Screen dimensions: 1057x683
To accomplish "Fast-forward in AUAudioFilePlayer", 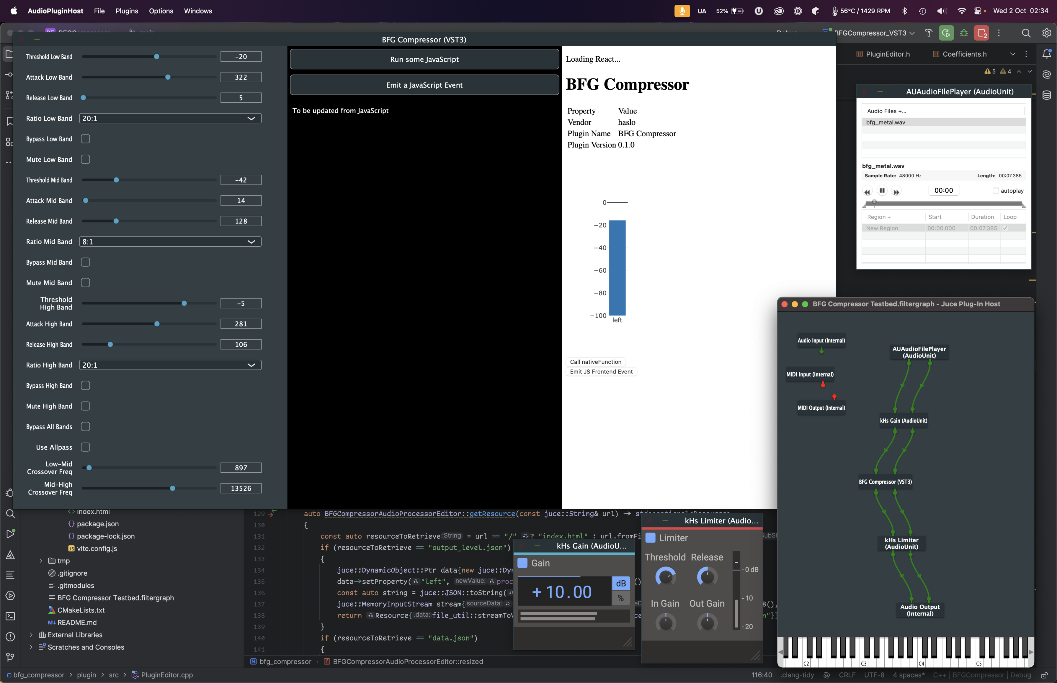I will pyautogui.click(x=896, y=191).
